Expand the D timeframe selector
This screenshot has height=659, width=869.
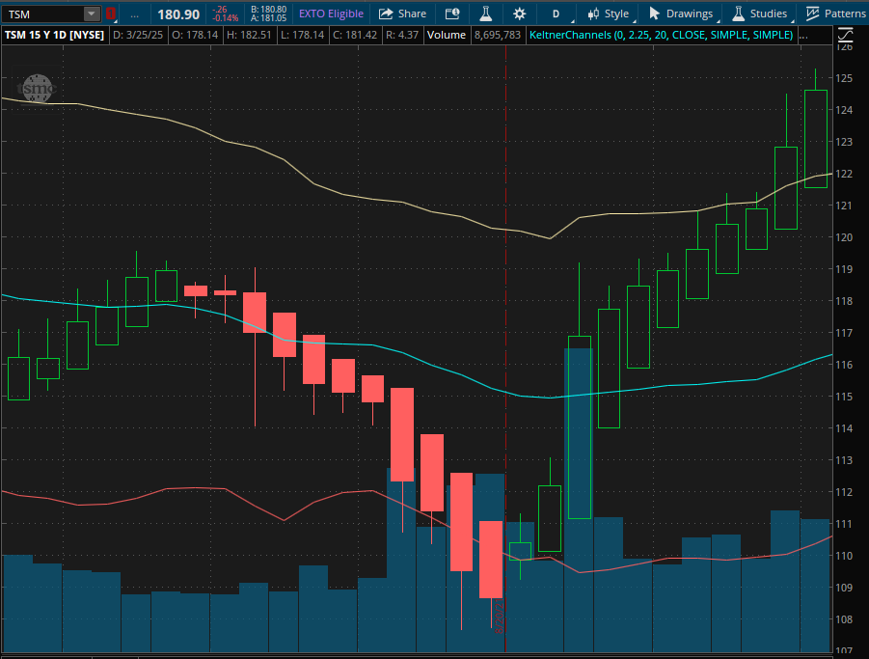pos(556,14)
